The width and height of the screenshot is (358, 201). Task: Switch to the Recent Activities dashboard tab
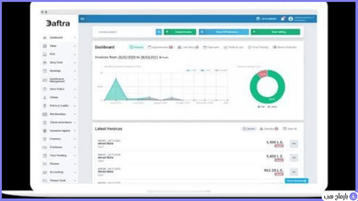[285, 47]
